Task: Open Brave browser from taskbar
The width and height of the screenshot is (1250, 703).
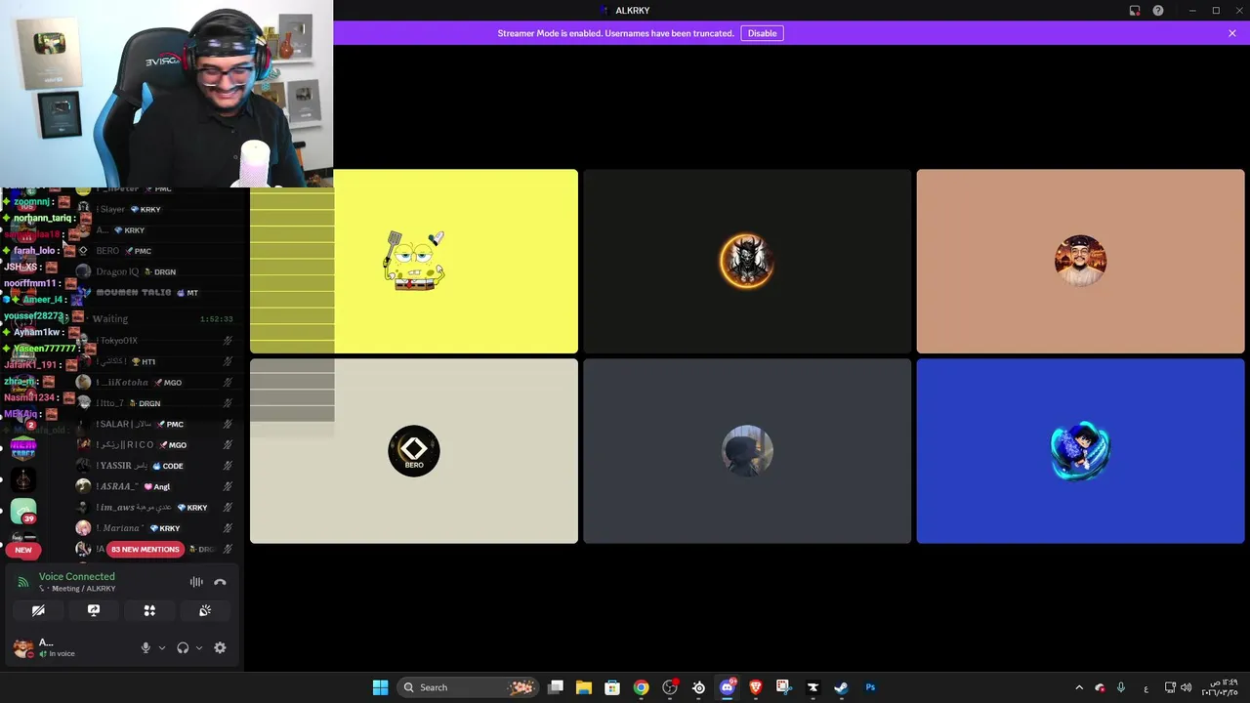Action: click(756, 687)
